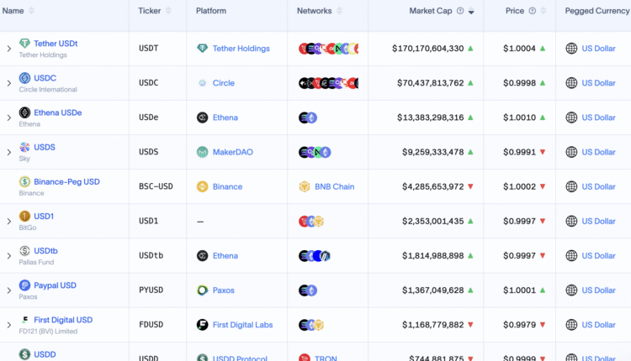Click the Binance platform logo icon
631x361 pixels.
[202, 186]
